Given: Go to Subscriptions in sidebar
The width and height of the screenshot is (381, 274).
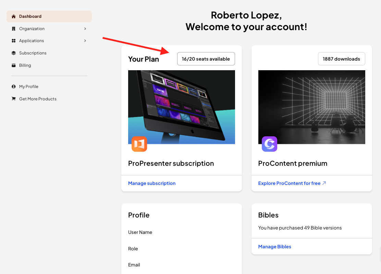Looking at the screenshot, I should [49, 53].
